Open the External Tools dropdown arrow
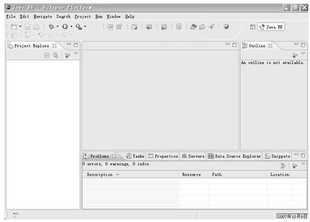Screen dimensions: 310x222 85,26
